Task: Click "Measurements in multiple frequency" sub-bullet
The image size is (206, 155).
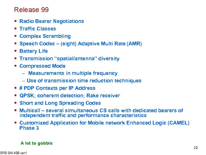Action: tap(73, 73)
